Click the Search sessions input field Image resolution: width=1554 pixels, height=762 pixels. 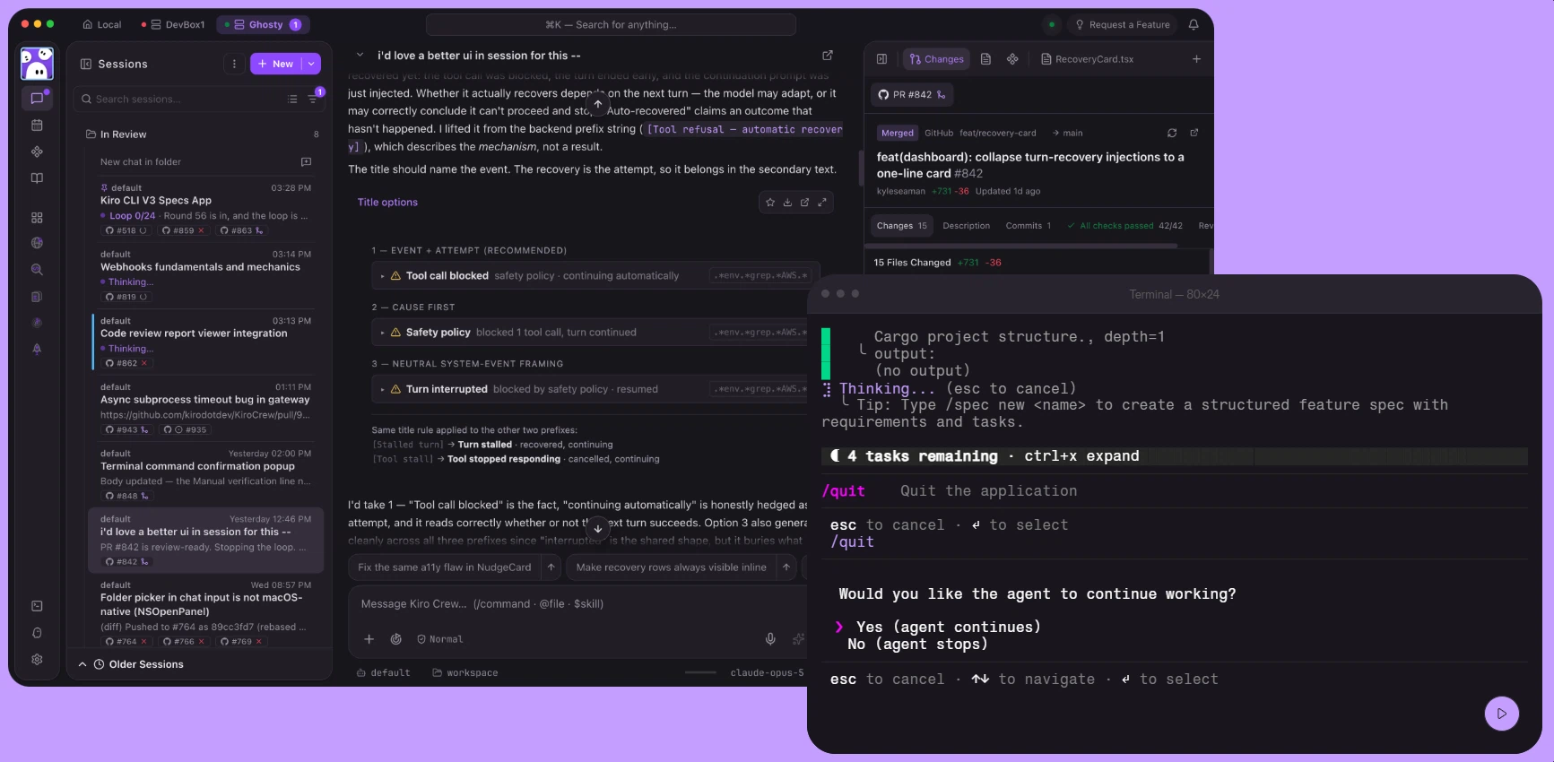182,100
